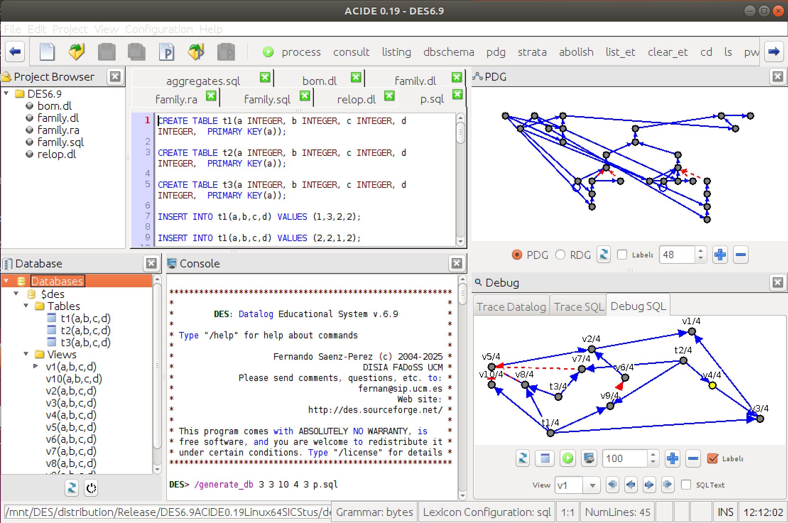The width and height of the screenshot is (788, 523).
Task: Click the green Execute play icon
Action: (268, 52)
